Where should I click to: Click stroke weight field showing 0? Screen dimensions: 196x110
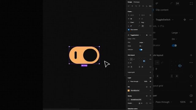pos(142,103)
